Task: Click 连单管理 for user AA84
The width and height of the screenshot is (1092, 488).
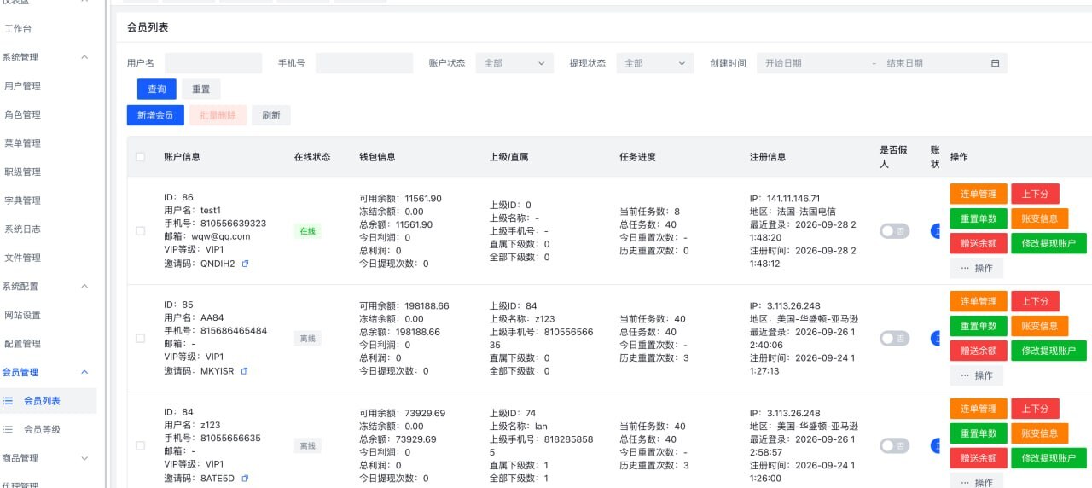Action: (979, 301)
